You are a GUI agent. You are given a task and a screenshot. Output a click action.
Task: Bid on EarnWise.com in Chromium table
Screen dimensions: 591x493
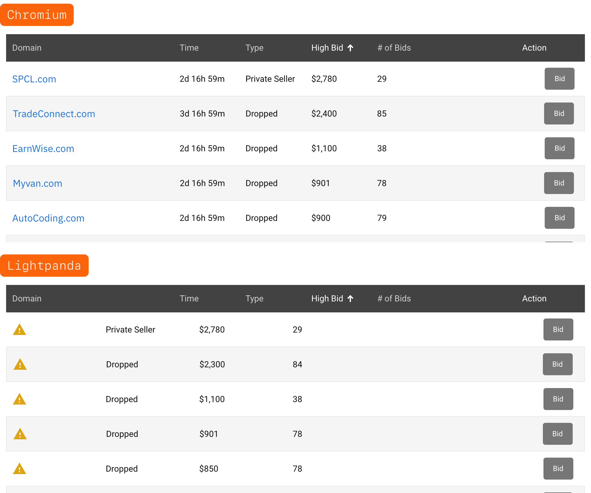click(x=559, y=148)
